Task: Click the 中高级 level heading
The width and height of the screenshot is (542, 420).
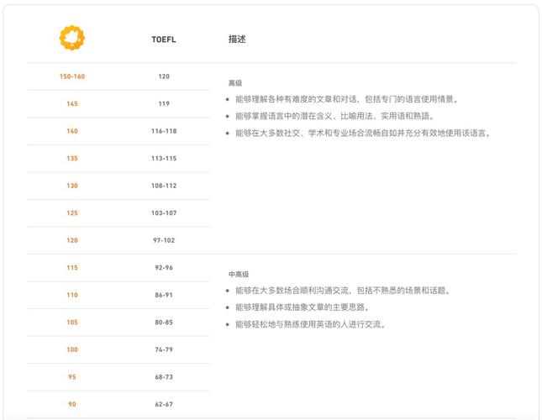Action: point(239,274)
